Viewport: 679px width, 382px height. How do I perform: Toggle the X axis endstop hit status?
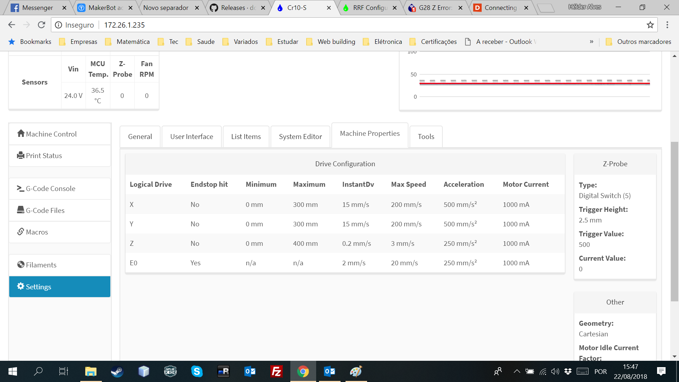pos(195,204)
